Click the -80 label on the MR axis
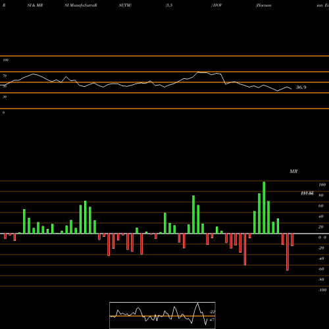 click(321, 280)
